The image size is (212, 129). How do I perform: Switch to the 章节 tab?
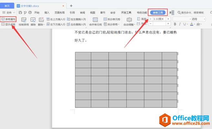point(103,13)
